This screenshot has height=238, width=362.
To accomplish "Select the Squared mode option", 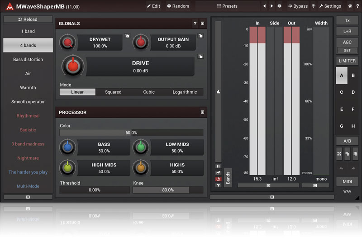I will tap(113, 92).
